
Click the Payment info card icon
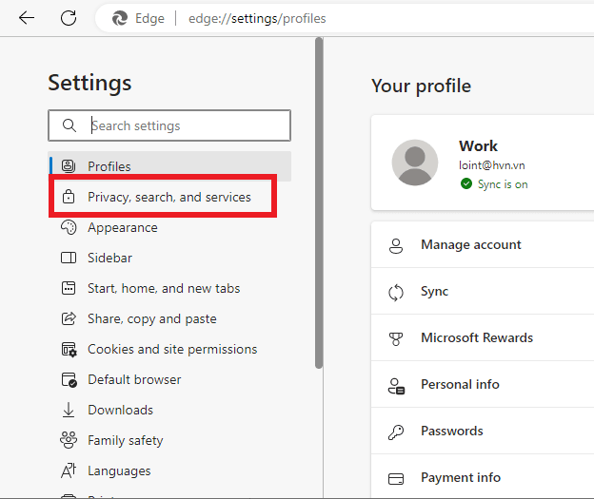(x=396, y=479)
